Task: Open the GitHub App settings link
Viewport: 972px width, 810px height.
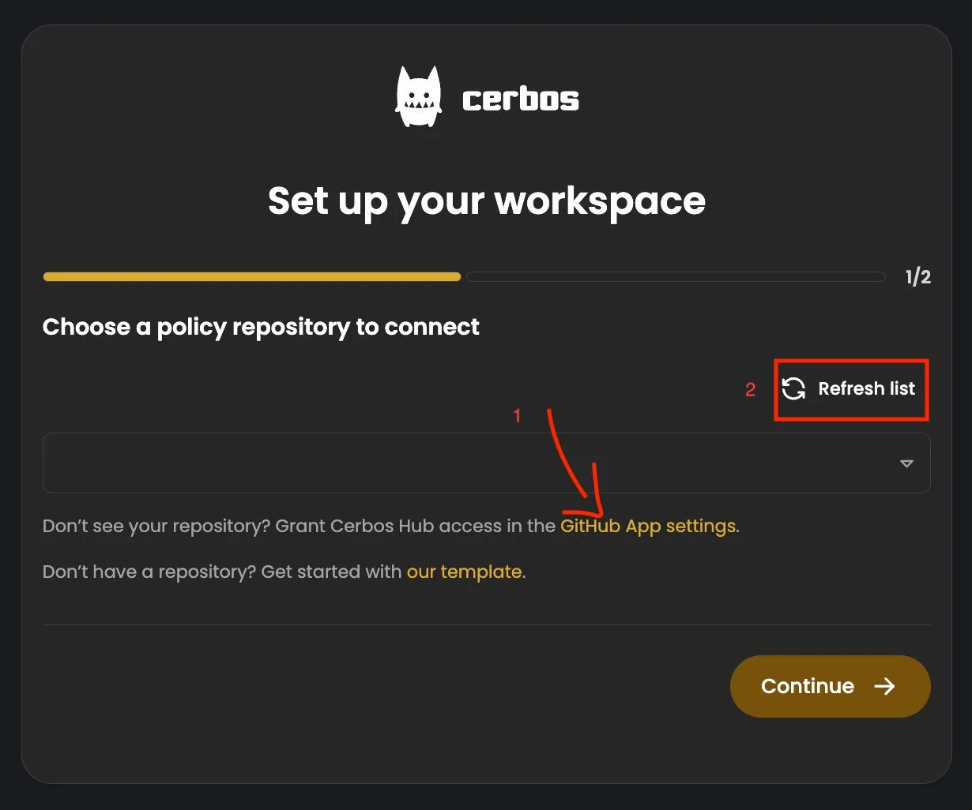Action: (x=648, y=526)
